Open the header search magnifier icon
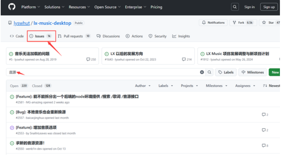Image resolution: width=289 pixels, height=164 pixels. click(235, 7)
